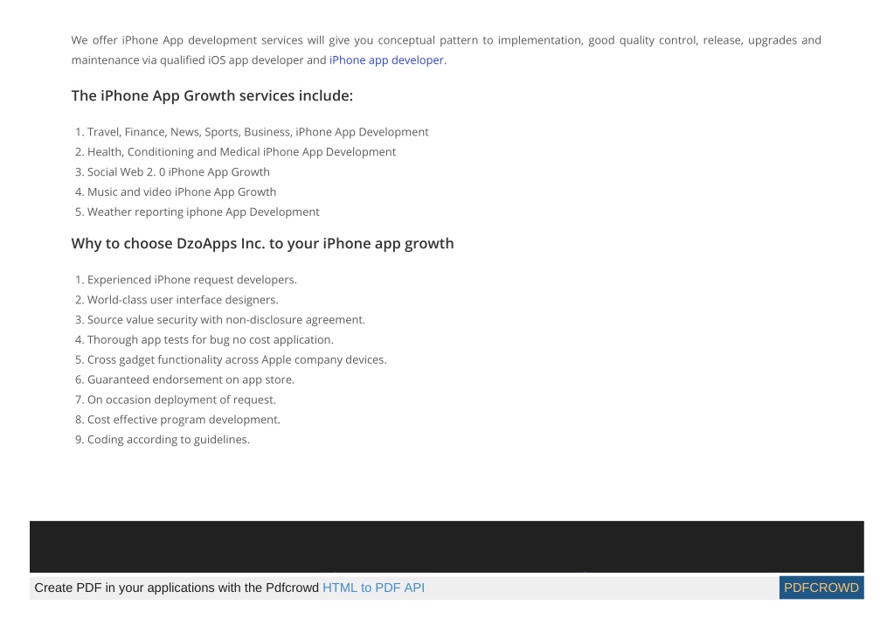Screen dimensions: 894x633
Task: Click 'Weather reporting iphone App Development'
Action: click(203, 212)
